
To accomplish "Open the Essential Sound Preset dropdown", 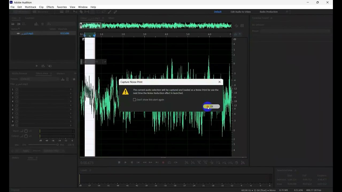I will 295,31.
